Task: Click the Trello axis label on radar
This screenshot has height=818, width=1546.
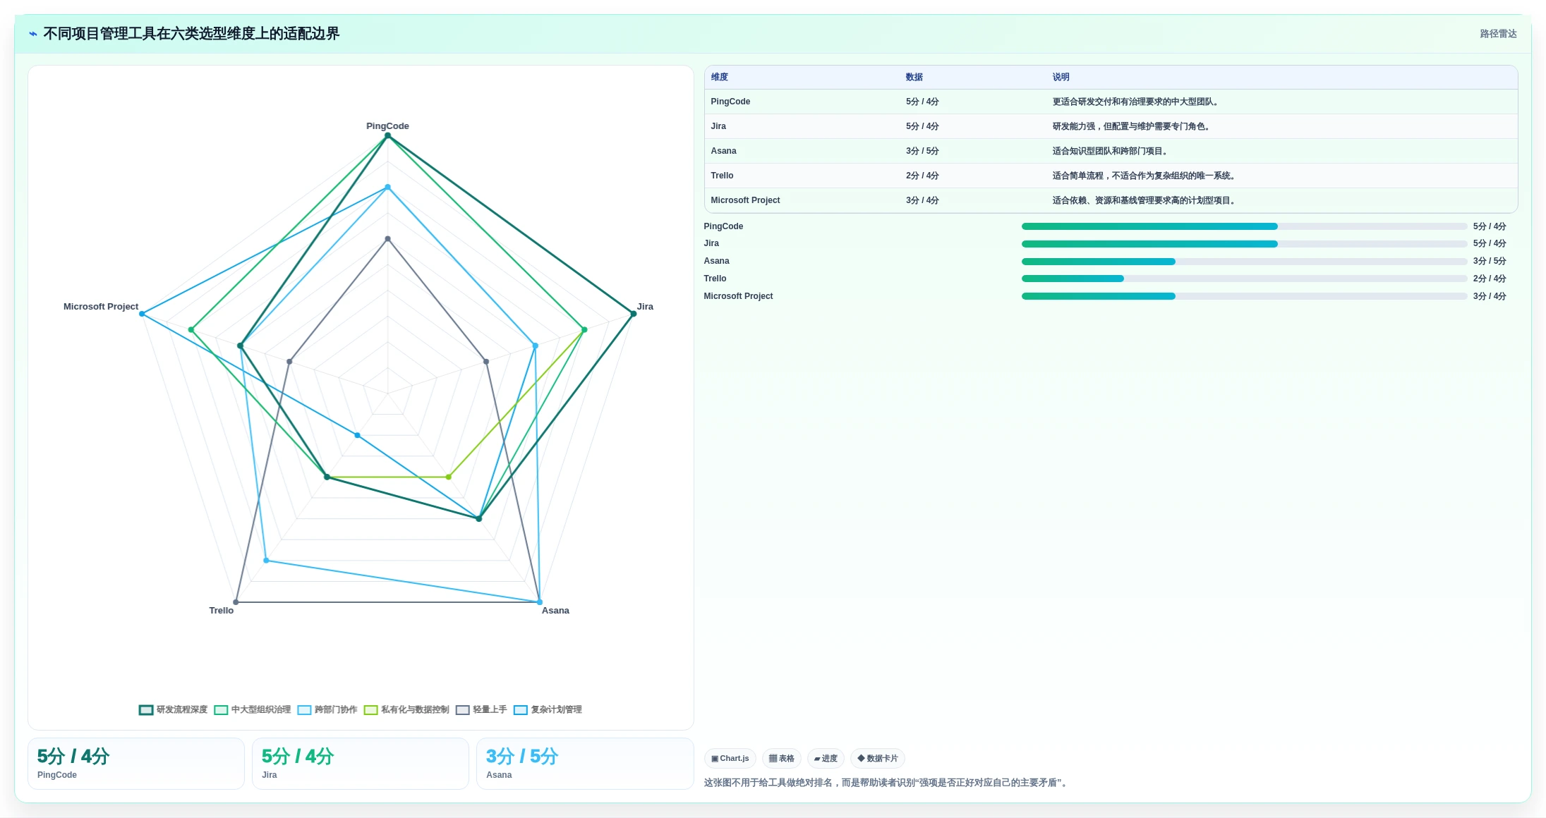Action: click(x=221, y=611)
